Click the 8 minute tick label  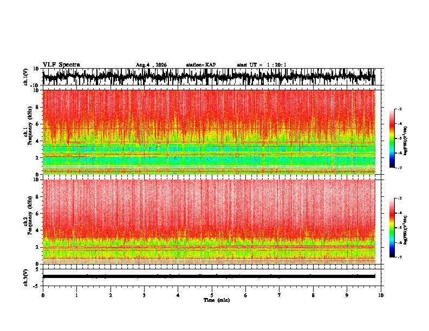click(x=313, y=295)
